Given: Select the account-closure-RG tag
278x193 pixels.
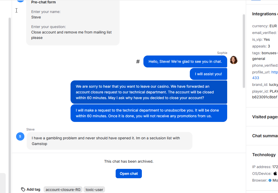Looking at the screenshot, I should [x=63, y=190].
